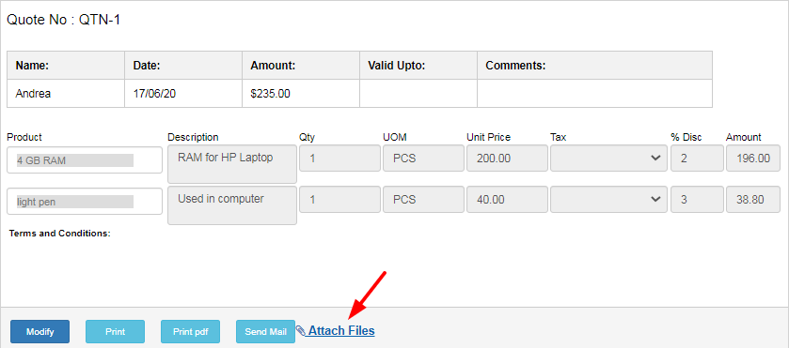Open the Attach Files link
Image resolution: width=789 pixels, height=348 pixels.
click(341, 331)
